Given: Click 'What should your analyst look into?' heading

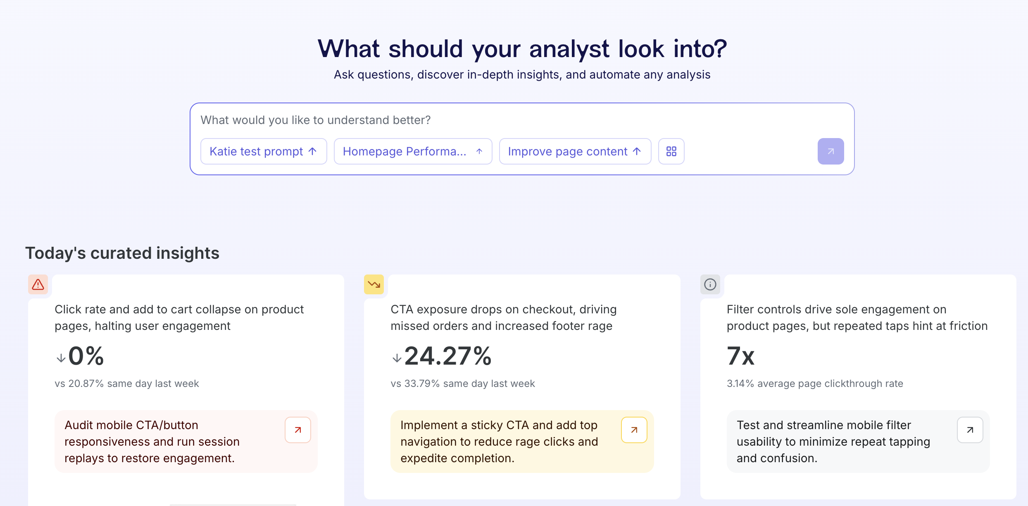Looking at the screenshot, I should tap(522, 49).
